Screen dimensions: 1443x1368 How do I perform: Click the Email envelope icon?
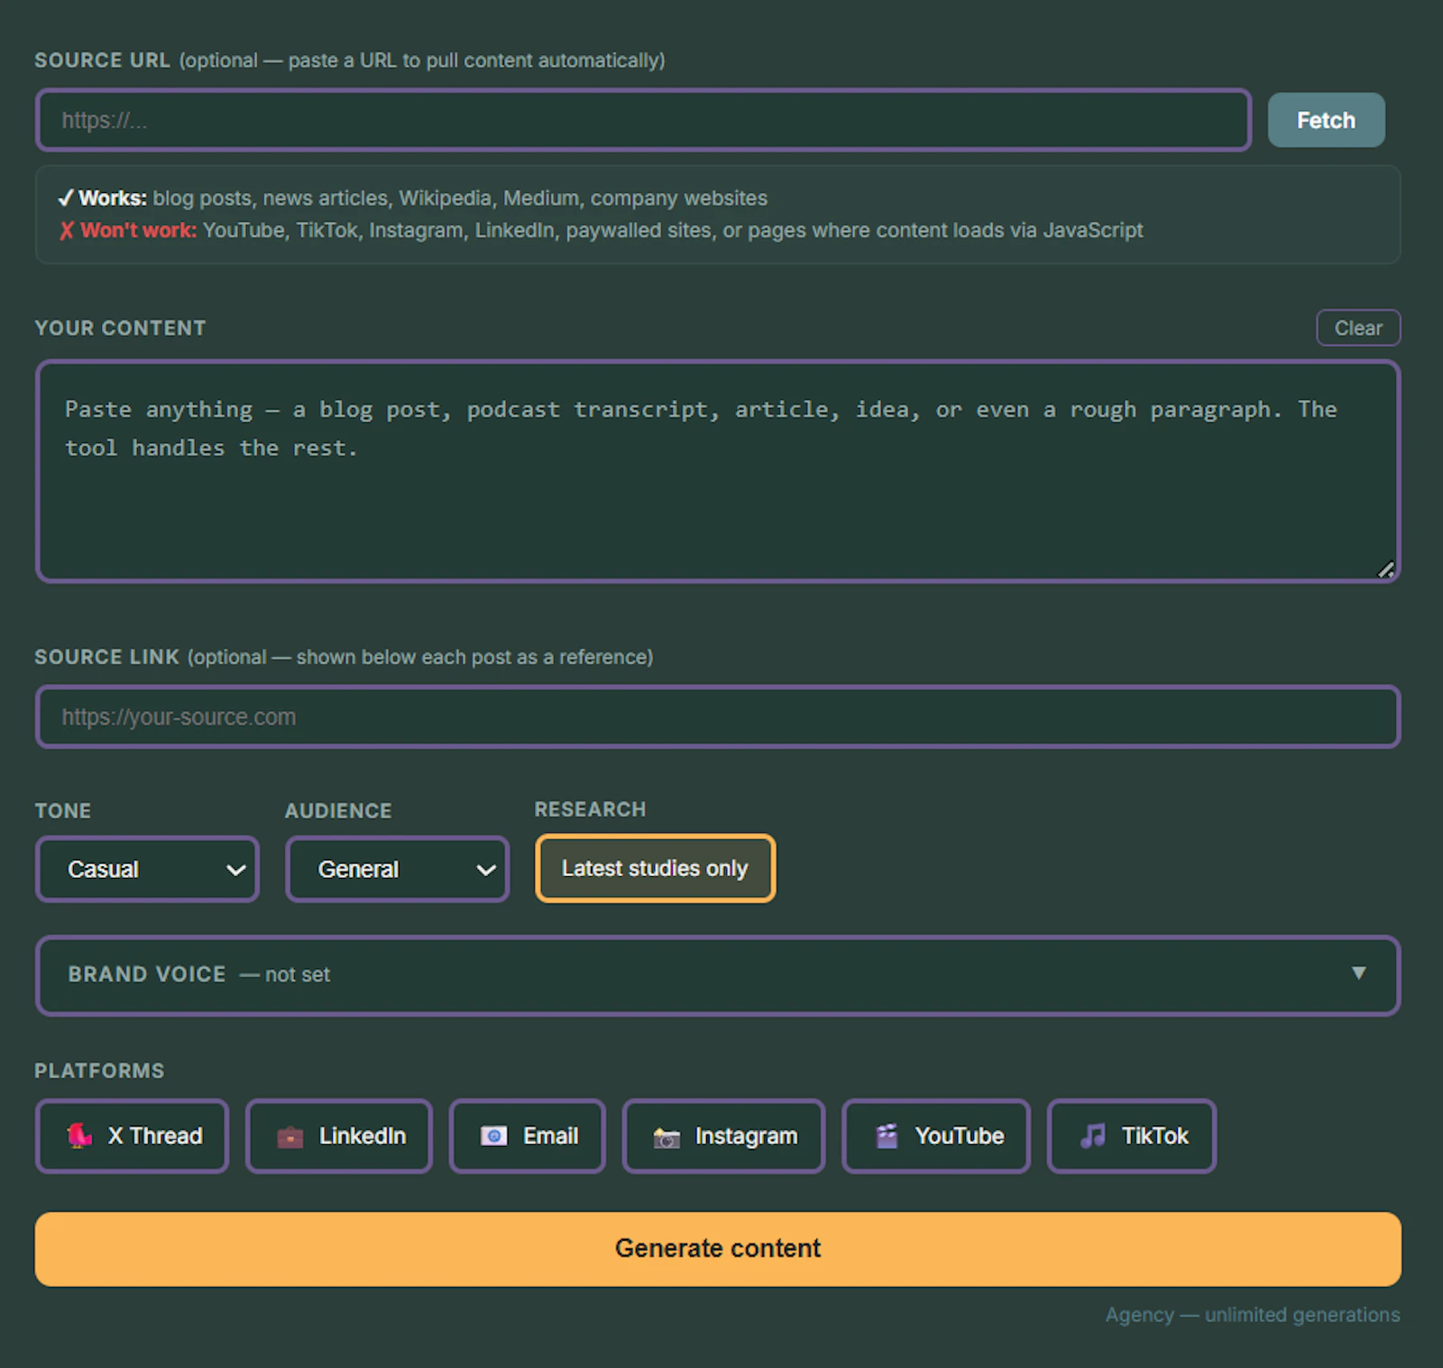click(493, 1135)
